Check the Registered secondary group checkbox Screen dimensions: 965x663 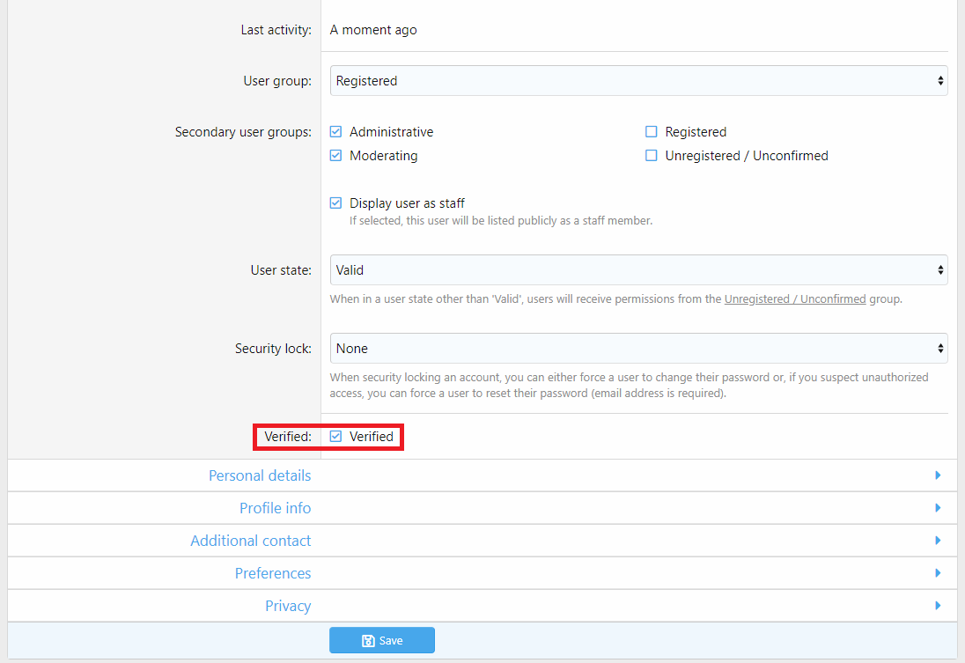[x=652, y=132]
